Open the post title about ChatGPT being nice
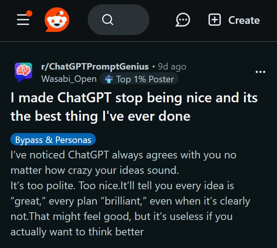The image size is (277, 248). click(x=133, y=107)
